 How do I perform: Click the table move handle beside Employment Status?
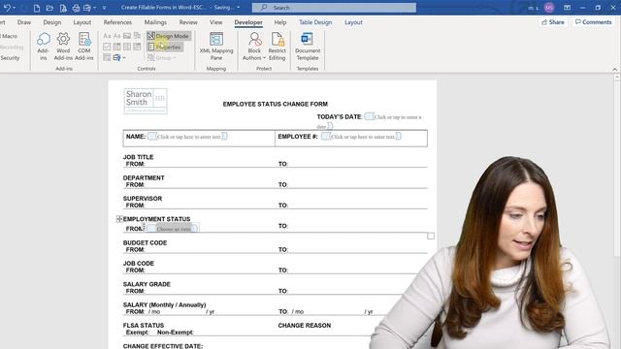pyautogui.click(x=119, y=219)
